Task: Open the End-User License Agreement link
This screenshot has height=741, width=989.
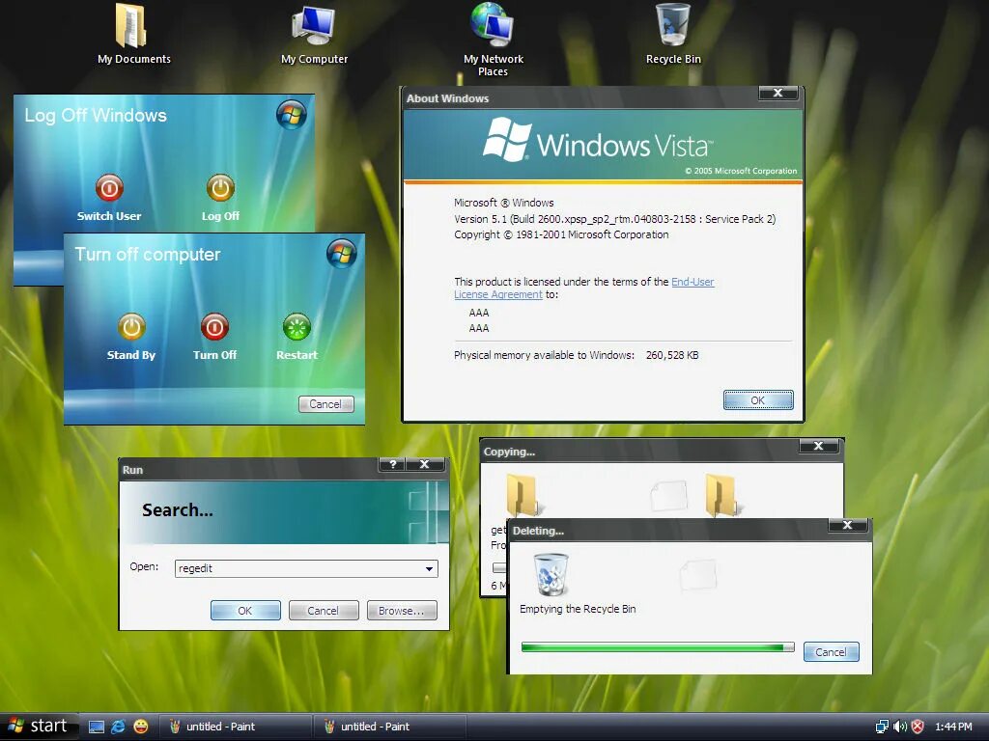Action: coord(584,288)
